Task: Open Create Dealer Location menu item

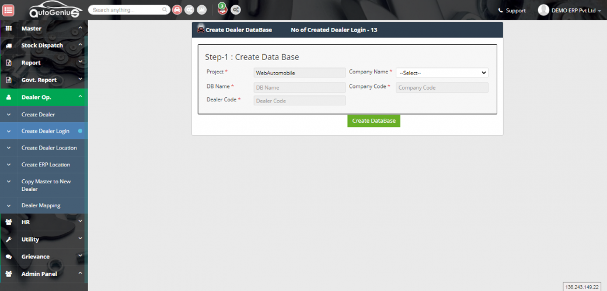Action: tap(49, 148)
